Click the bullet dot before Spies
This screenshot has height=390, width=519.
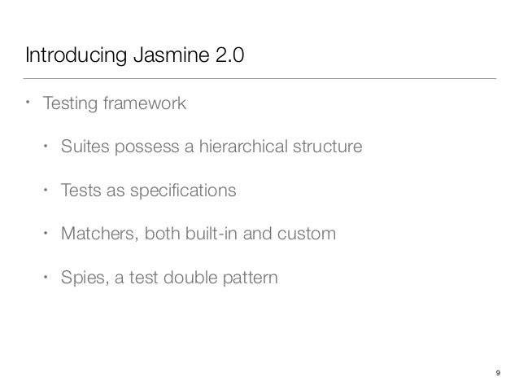(46, 277)
